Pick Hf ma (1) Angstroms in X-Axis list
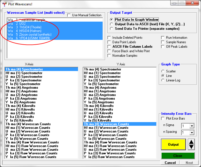 [22, 91]
